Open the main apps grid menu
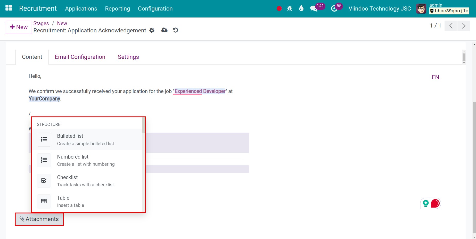476x239 pixels. (x=9, y=8)
